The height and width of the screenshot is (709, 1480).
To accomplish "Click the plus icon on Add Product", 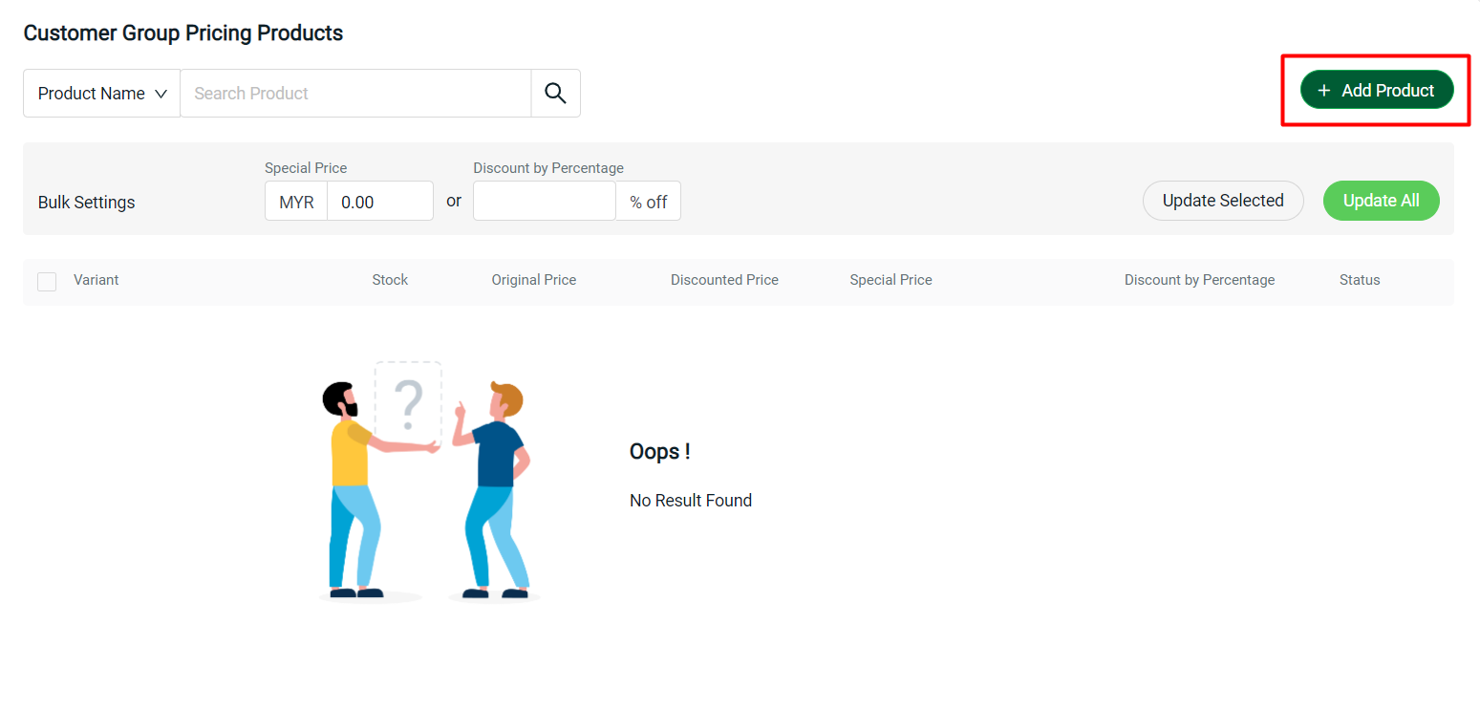I will [1323, 90].
